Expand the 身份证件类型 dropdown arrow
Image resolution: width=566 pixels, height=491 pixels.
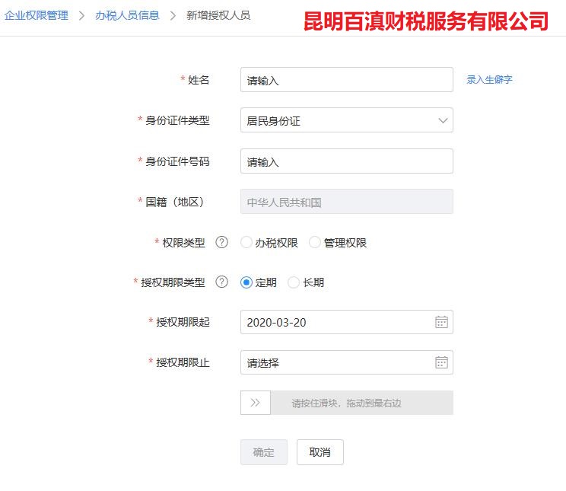(443, 120)
